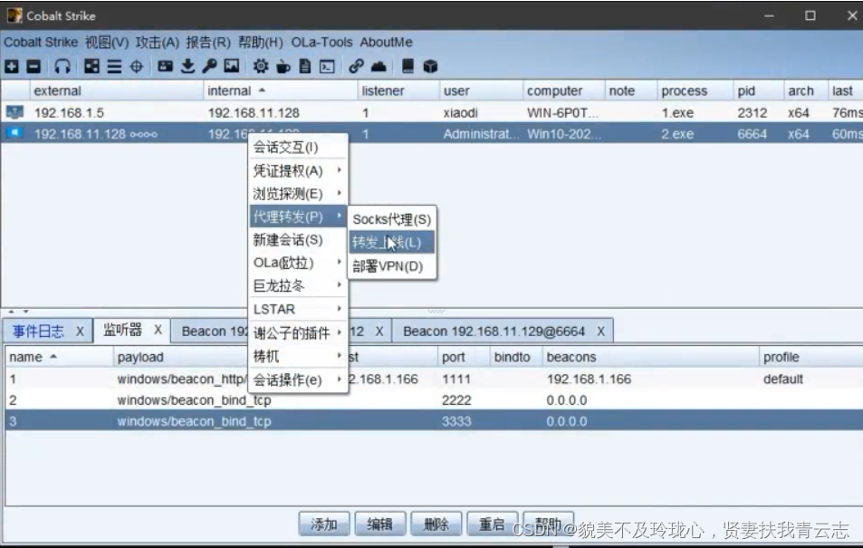
Task: Show target table via crosshair icon
Action: point(136,67)
